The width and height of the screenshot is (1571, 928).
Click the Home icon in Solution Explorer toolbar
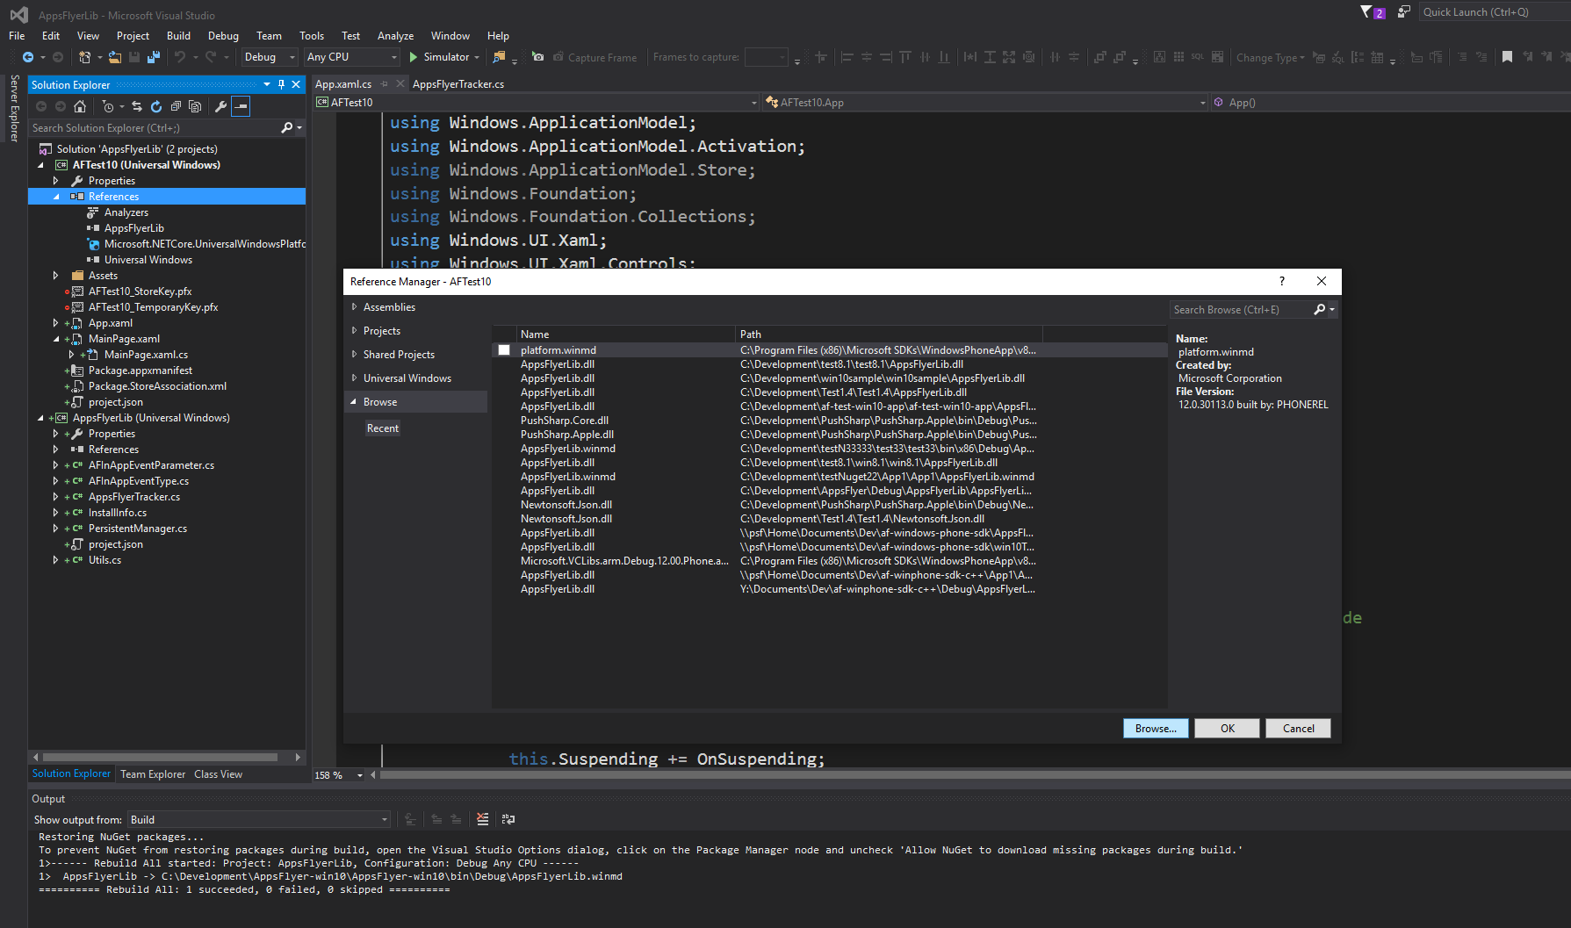[x=80, y=106]
